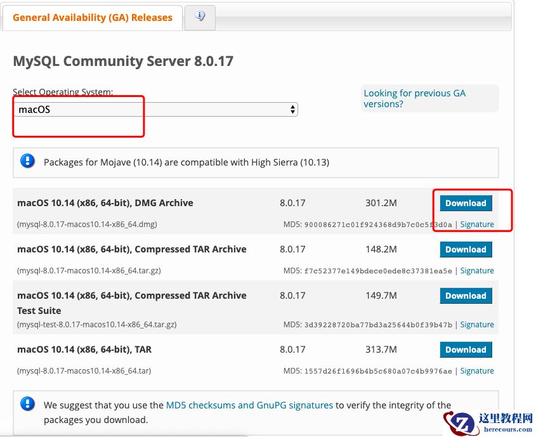The height and width of the screenshot is (437, 536).
Task: Click filename mysql-8.0.17-macos10.14-x86_64.tar
Action: (x=84, y=371)
